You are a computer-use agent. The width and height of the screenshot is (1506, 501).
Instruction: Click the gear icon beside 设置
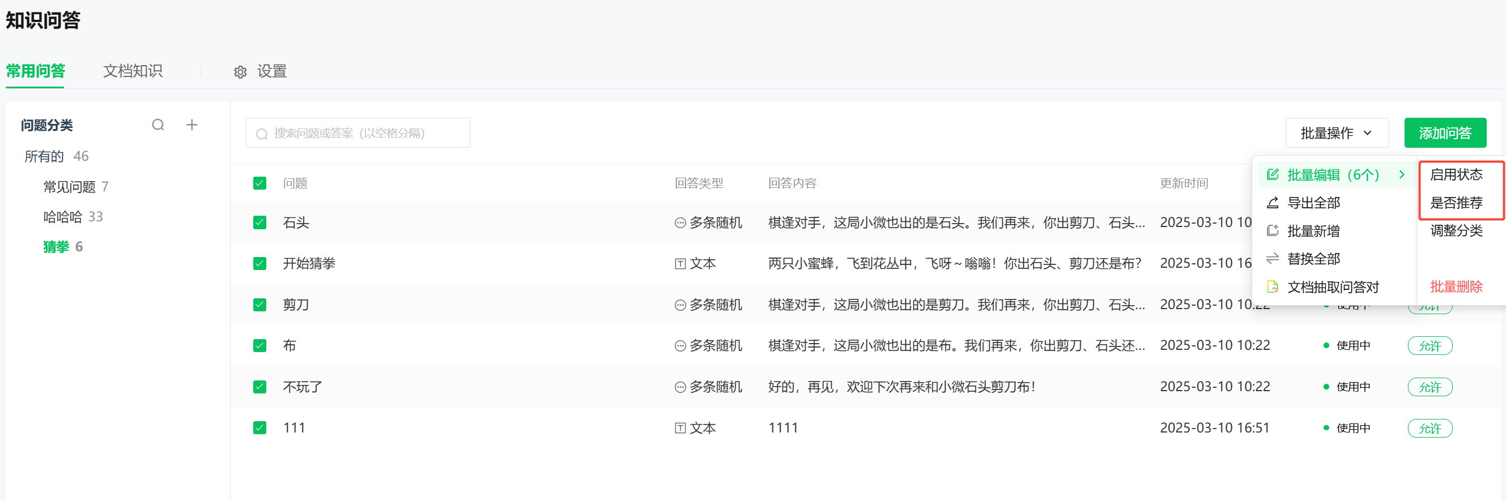click(x=240, y=72)
